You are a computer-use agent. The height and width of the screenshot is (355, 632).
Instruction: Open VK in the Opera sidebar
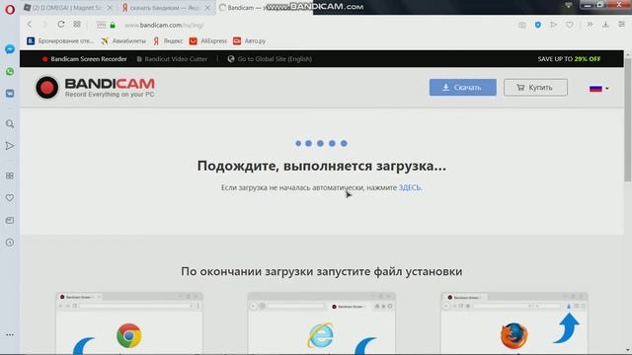(x=10, y=94)
